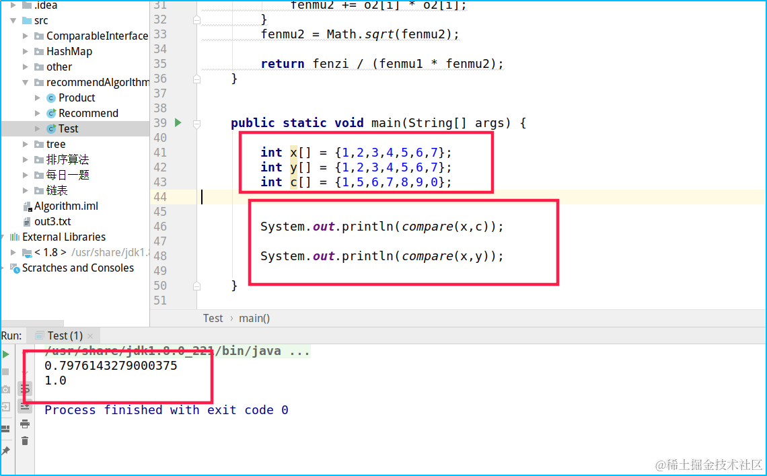
Task: Expand the HashMap package arrow
Action: click(26, 51)
